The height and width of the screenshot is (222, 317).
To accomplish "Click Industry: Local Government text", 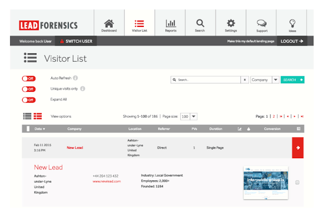I will click(162, 176).
